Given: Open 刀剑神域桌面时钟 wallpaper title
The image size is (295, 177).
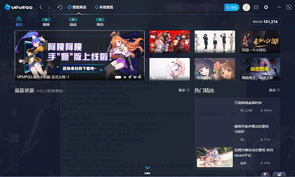Looking at the screenshot, I should point(248,103).
